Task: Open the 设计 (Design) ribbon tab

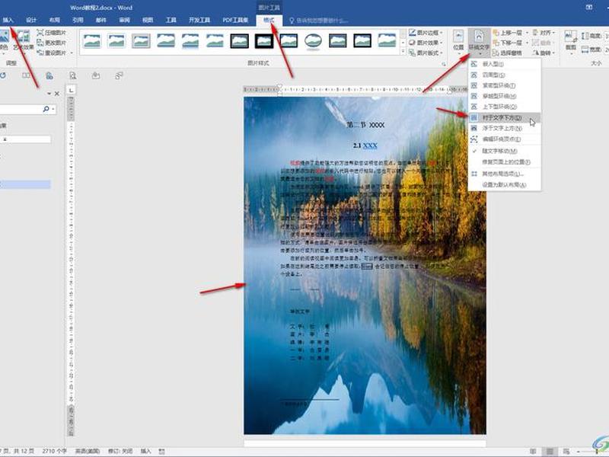Action: point(31,21)
